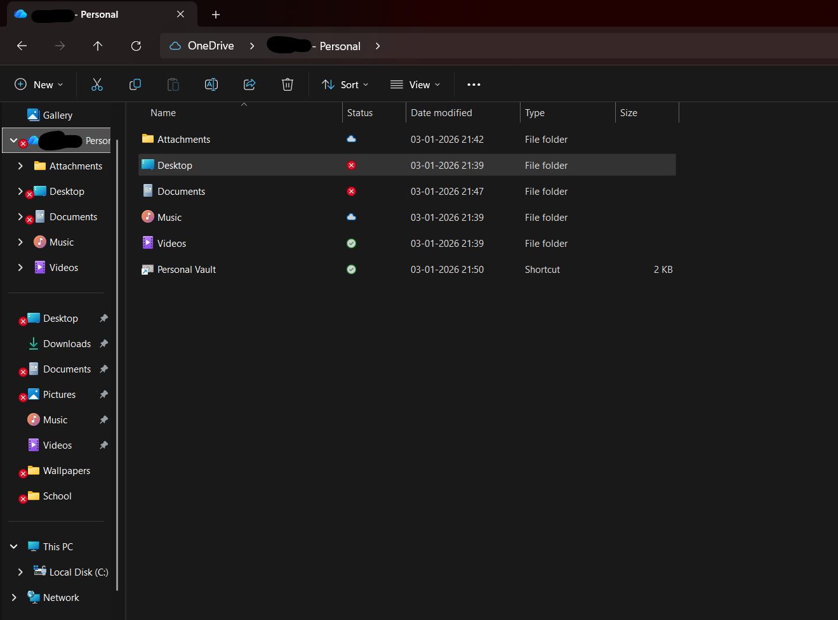This screenshot has width=838, height=620.
Task: Click the Refresh icon in the address bar
Action: pos(136,46)
